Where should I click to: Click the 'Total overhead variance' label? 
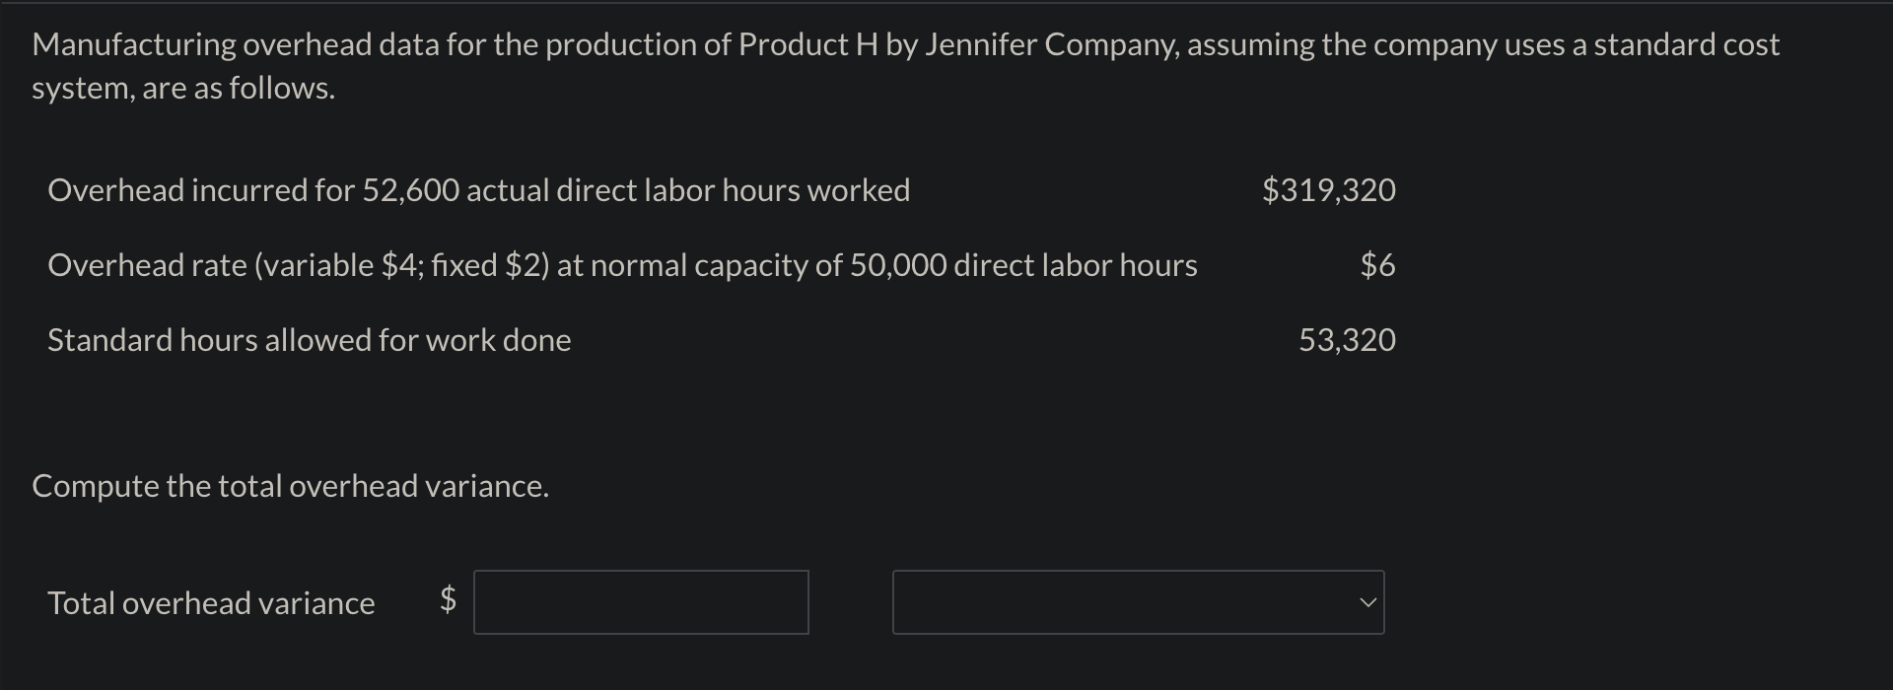[x=211, y=603]
